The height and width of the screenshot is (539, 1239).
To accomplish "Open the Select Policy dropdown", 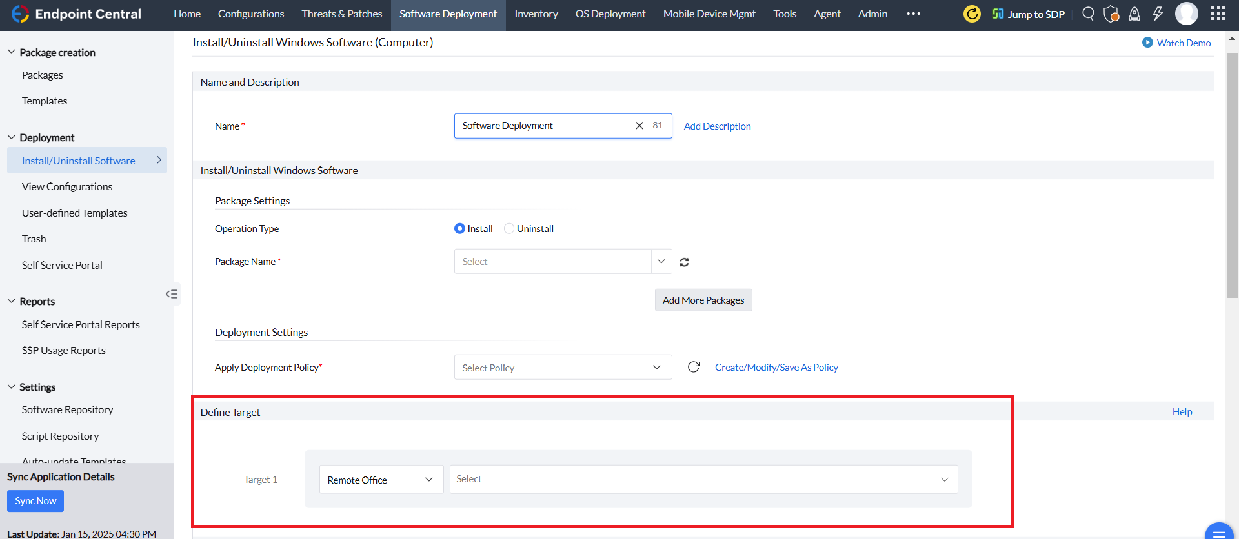I will point(563,367).
